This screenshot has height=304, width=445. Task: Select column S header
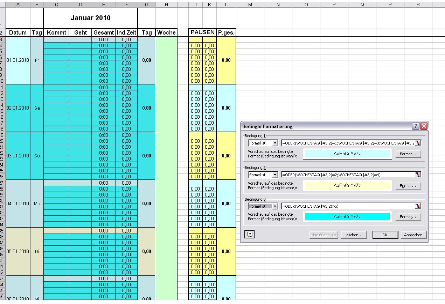coord(418,4)
